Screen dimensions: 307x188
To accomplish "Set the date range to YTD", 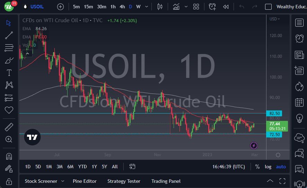I will tap(82, 167).
